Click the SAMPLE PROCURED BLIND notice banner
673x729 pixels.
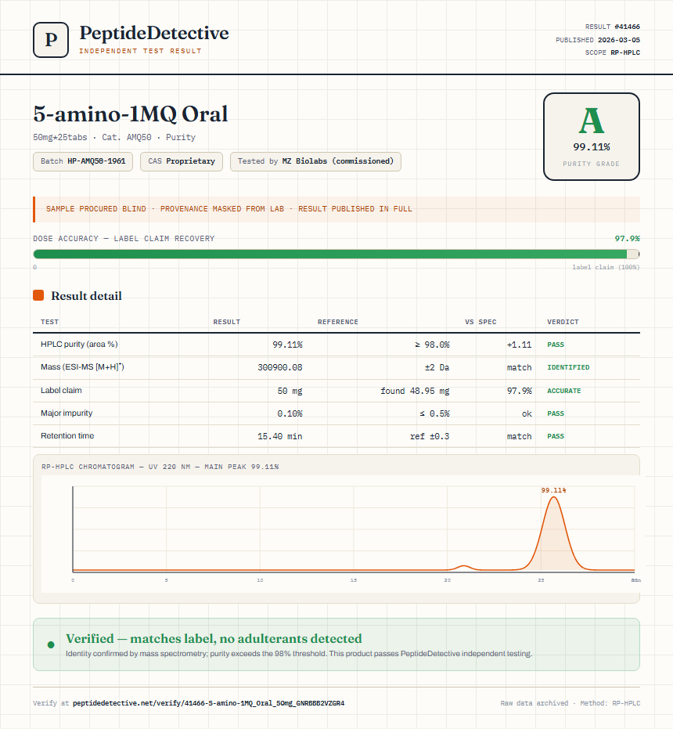coord(336,209)
